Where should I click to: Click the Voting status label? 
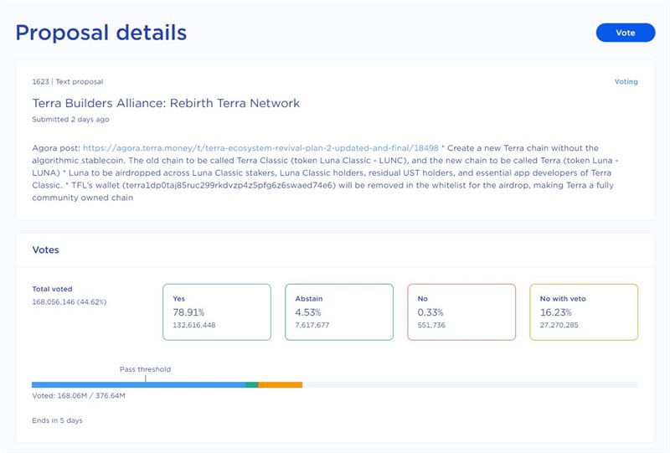point(626,81)
